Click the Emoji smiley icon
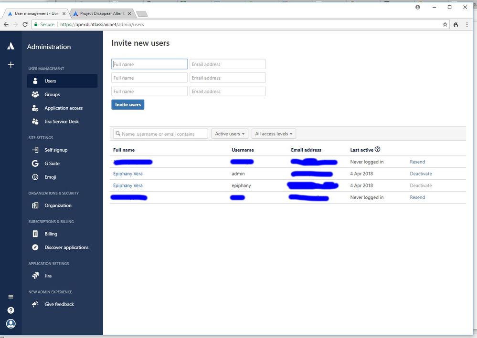Viewport: 477px width, 338px height. click(35, 177)
